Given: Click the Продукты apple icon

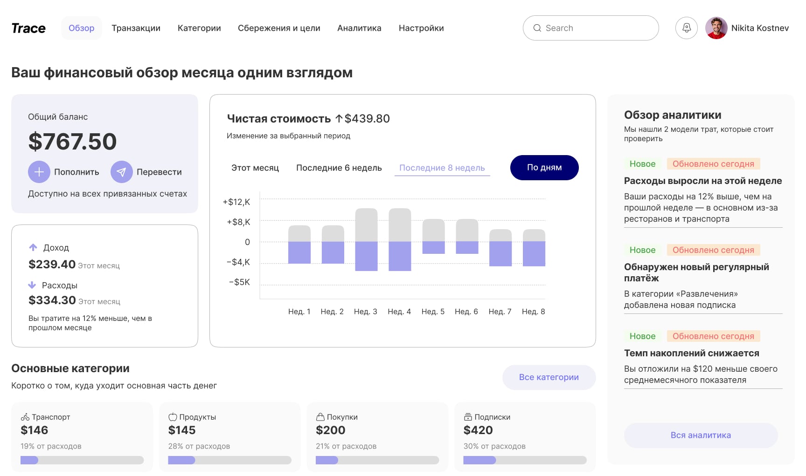Looking at the screenshot, I should 173,417.
